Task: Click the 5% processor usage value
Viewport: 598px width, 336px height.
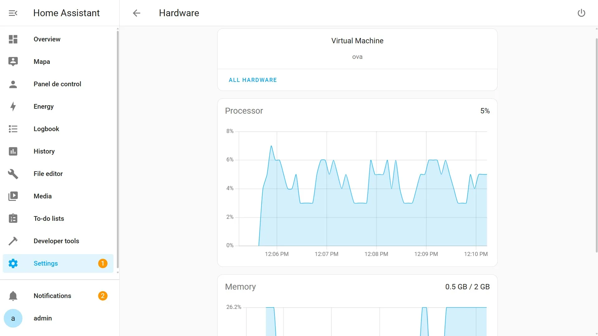Action: coord(485,111)
